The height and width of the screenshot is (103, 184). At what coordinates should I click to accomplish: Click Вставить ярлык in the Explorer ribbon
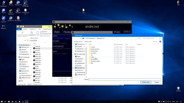(45, 36)
